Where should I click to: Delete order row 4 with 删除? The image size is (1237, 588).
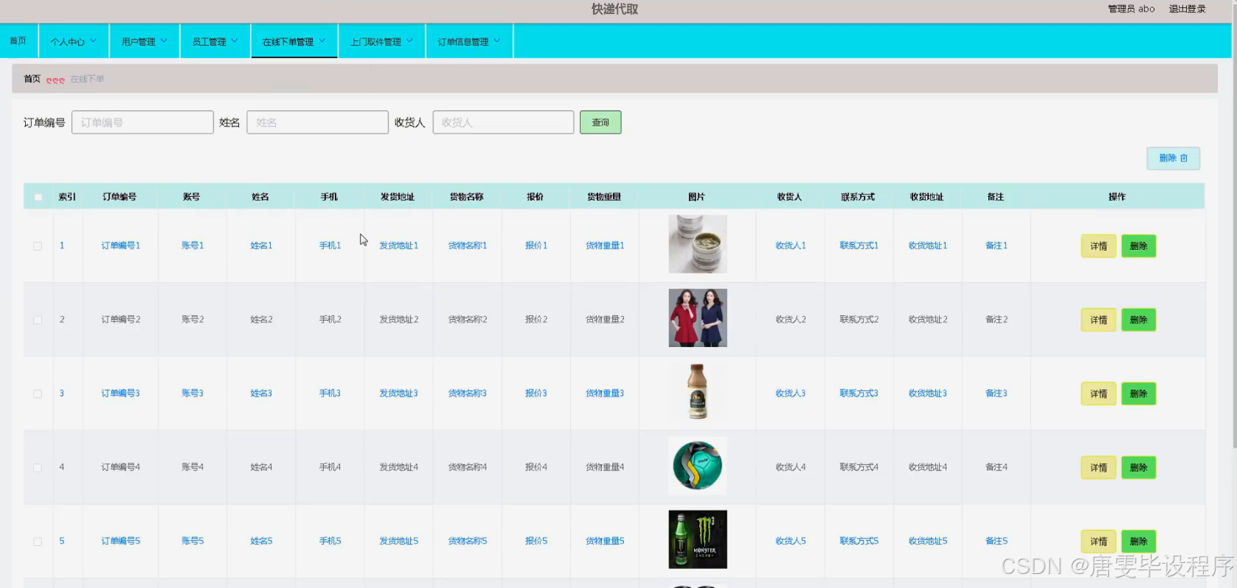[1138, 467]
